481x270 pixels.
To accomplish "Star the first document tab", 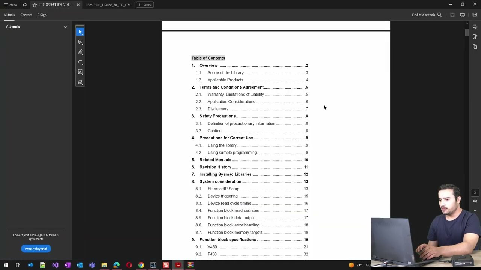I will coord(35,5).
